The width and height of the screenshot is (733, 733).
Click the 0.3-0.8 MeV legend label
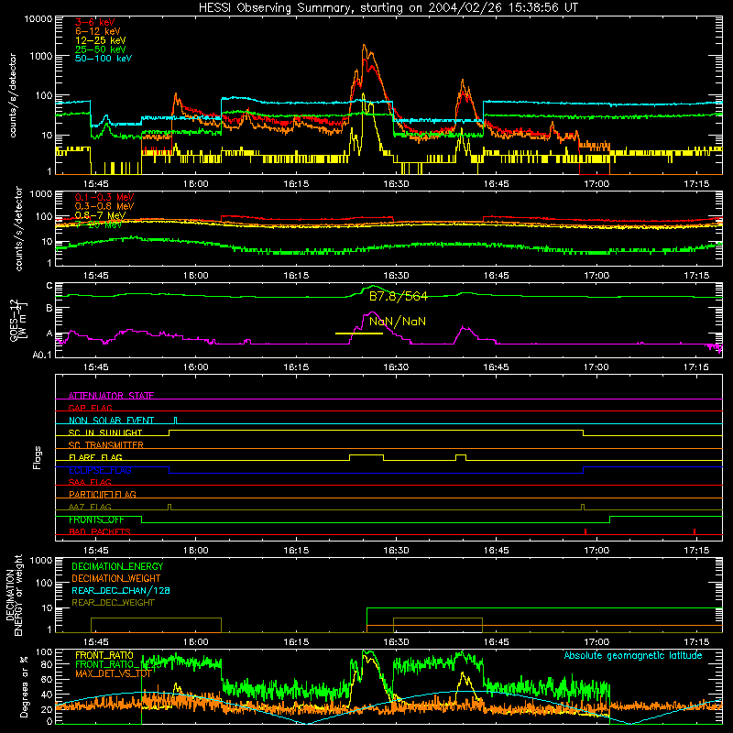point(104,206)
